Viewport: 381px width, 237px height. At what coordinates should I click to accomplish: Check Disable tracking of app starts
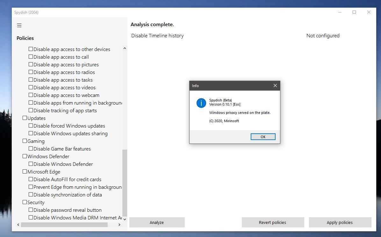pos(31,110)
